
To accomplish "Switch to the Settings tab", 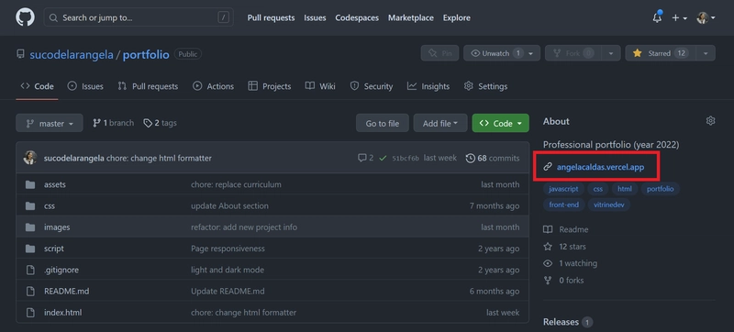I will 485,86.
